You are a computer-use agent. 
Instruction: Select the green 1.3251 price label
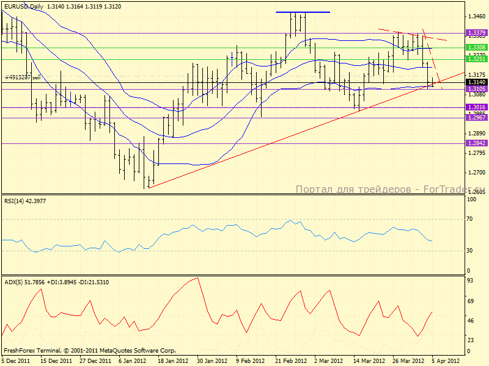476,59
